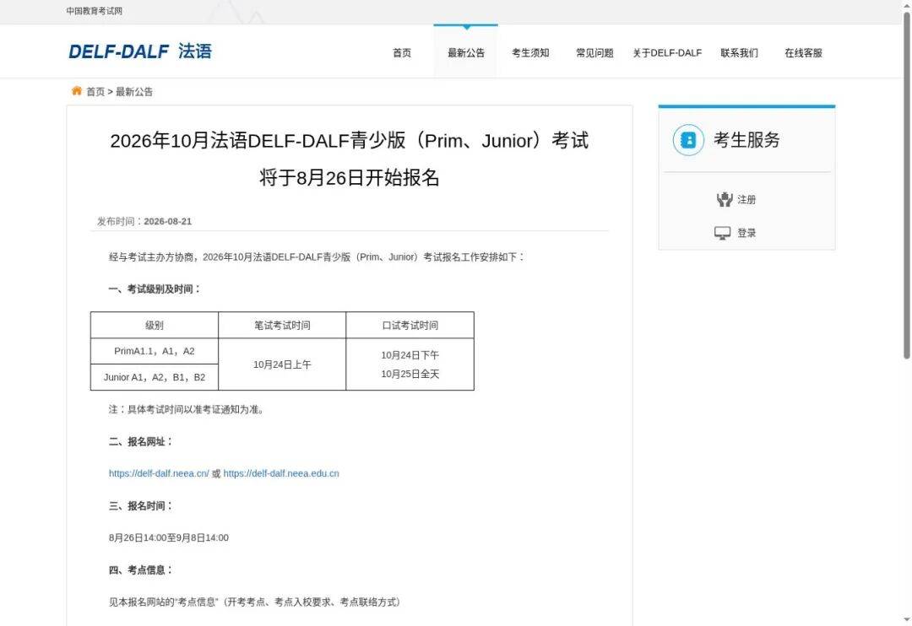Click the heading 一、考试级别及时间
This screenshot has width=912, height=626.
pyautogui.click(x=155, y=289)
